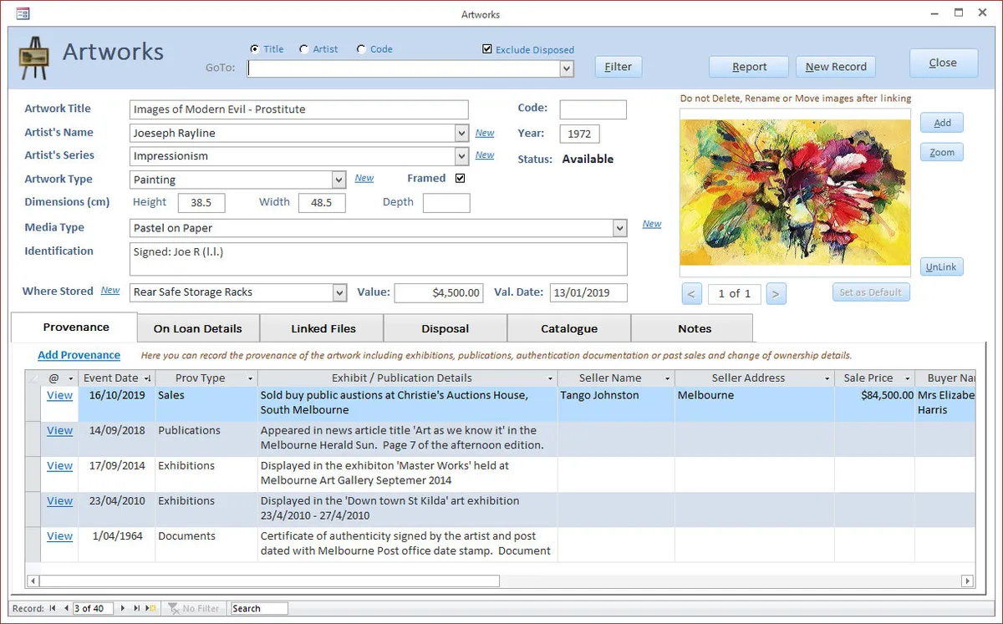This screenshot has width=1003, height=624.
Task: Click the artwork easel logo icon
Action: click(x=34, y=57)
